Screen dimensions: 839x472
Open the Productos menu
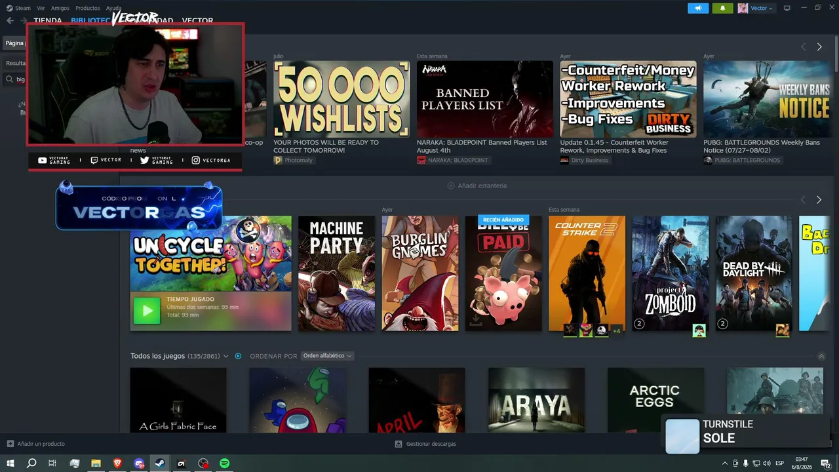88,8
